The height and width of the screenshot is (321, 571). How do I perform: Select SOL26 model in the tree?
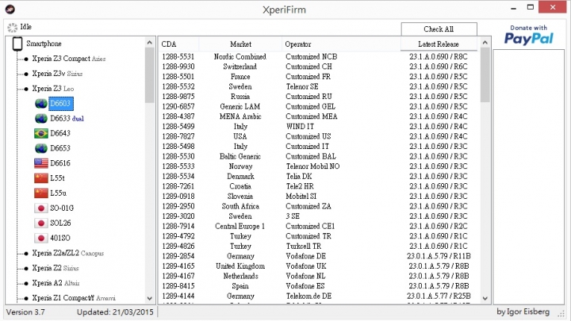(60, 223)
